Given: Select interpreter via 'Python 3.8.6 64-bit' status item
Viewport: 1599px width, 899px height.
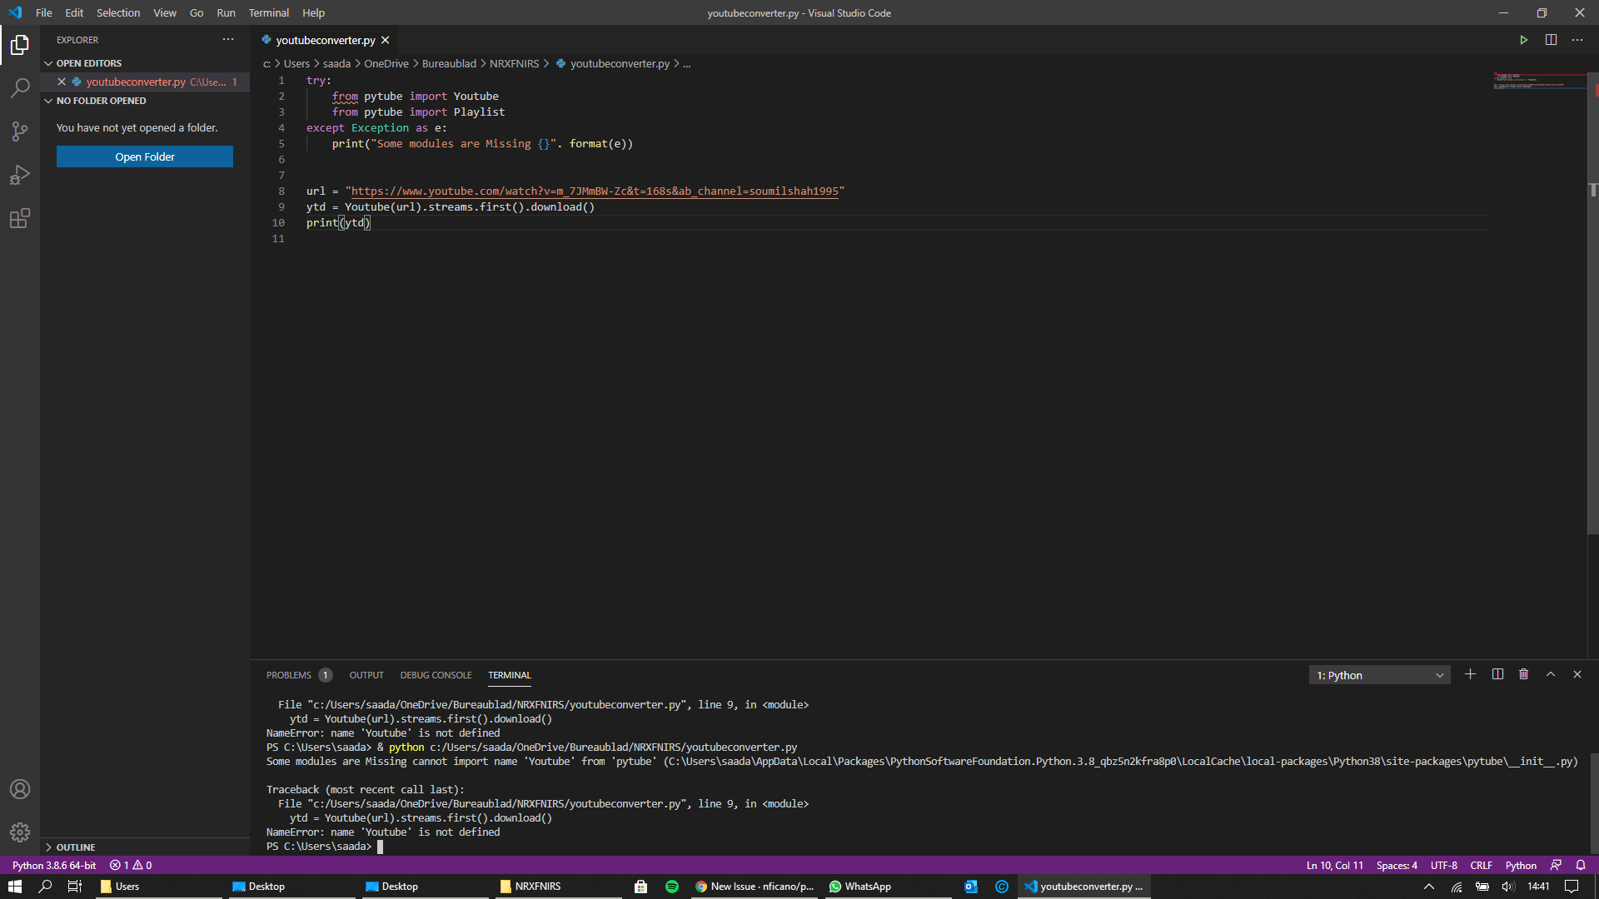Looking at the screenshot, I should coord(53,865).
